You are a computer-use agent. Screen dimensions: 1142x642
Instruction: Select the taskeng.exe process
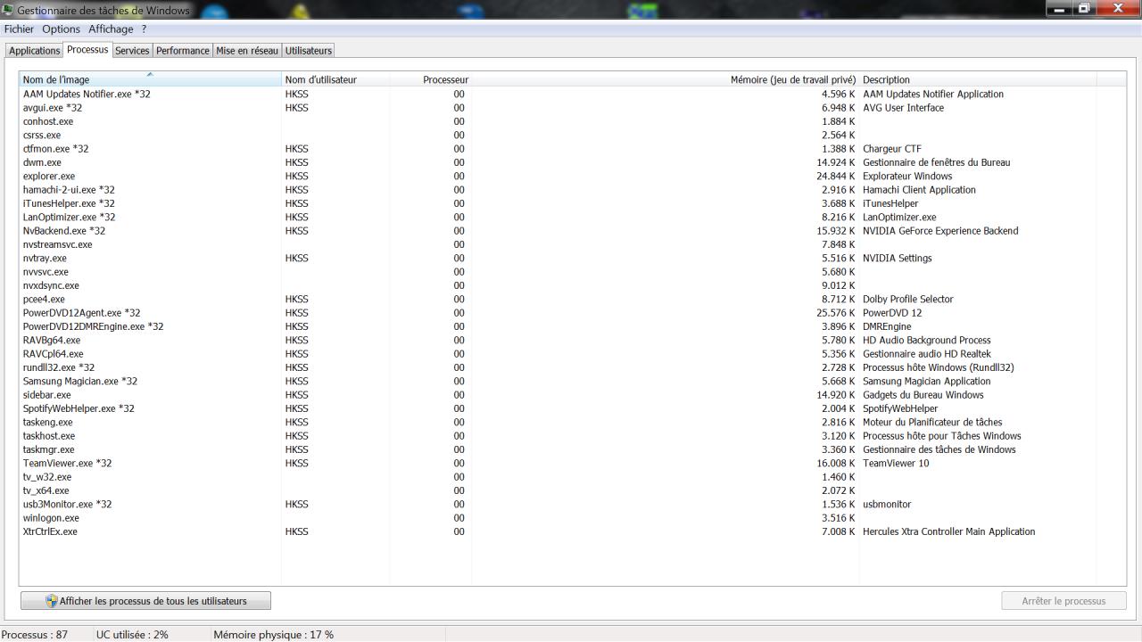(573, 422)
